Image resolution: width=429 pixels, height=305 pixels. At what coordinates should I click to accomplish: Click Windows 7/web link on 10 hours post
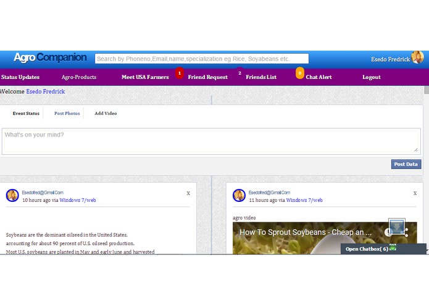(x=78, y=200)
